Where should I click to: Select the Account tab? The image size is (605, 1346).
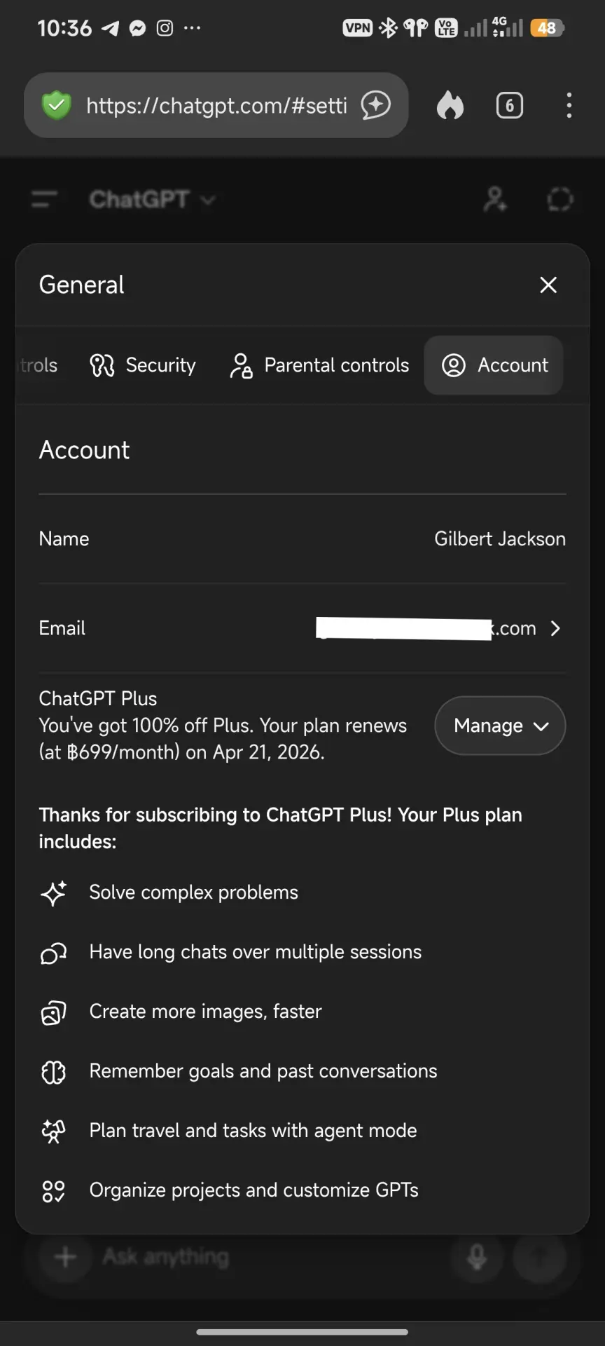pos(494,365)
